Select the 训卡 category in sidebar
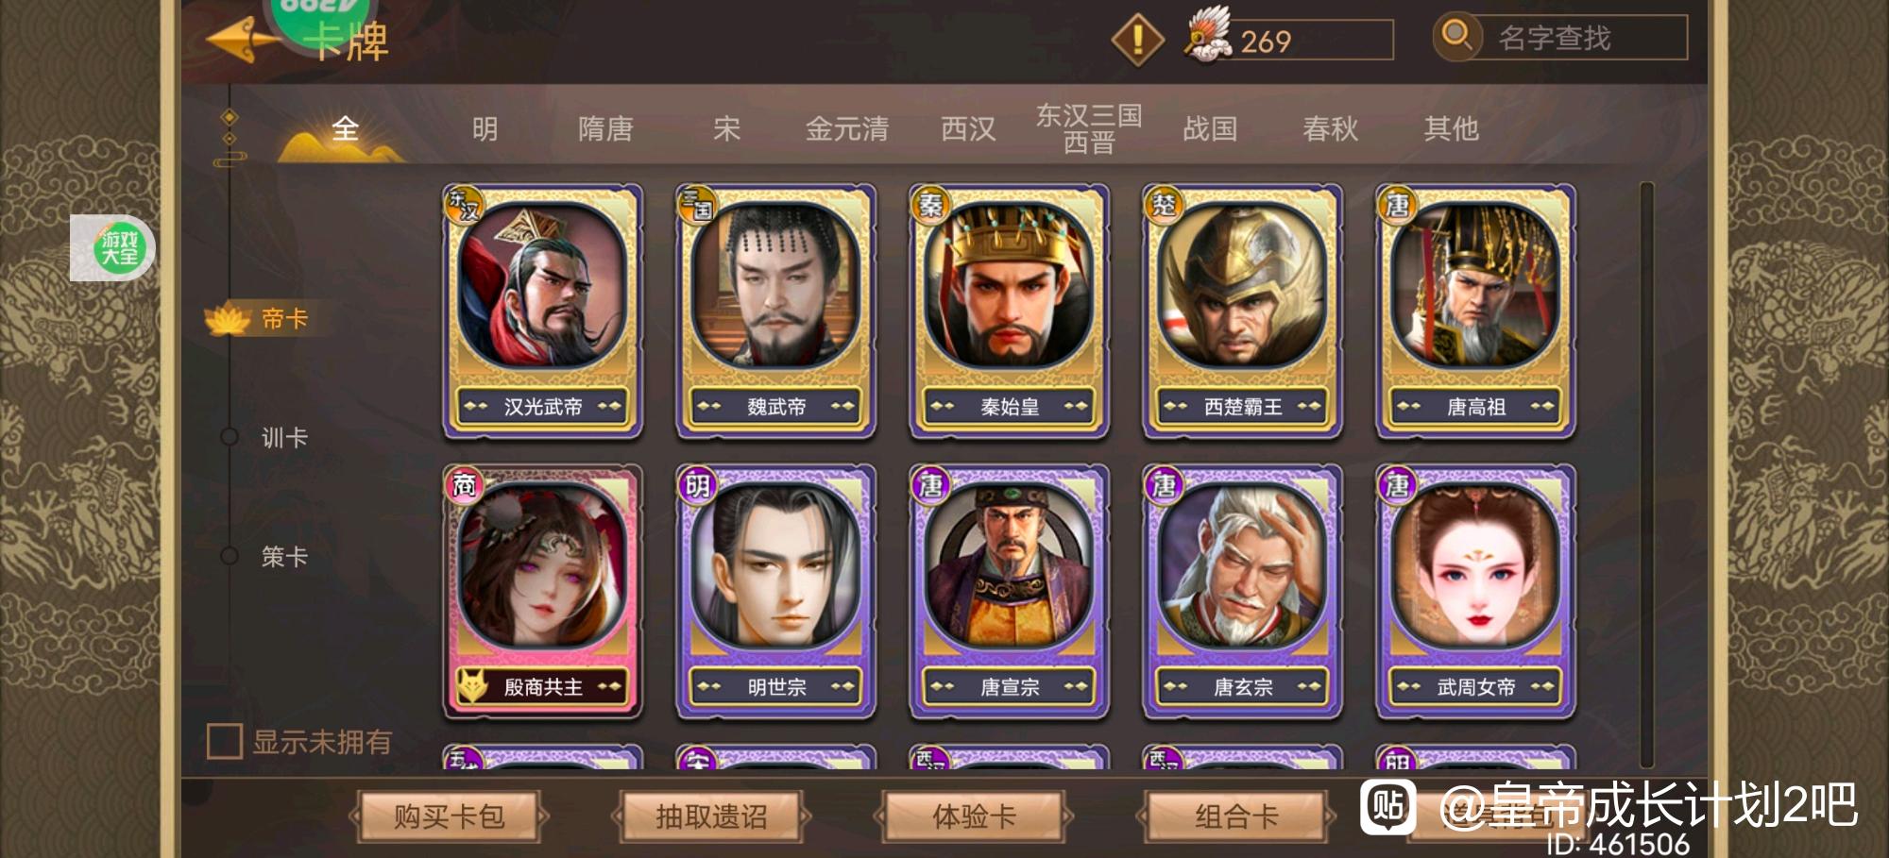 [284, 437]
